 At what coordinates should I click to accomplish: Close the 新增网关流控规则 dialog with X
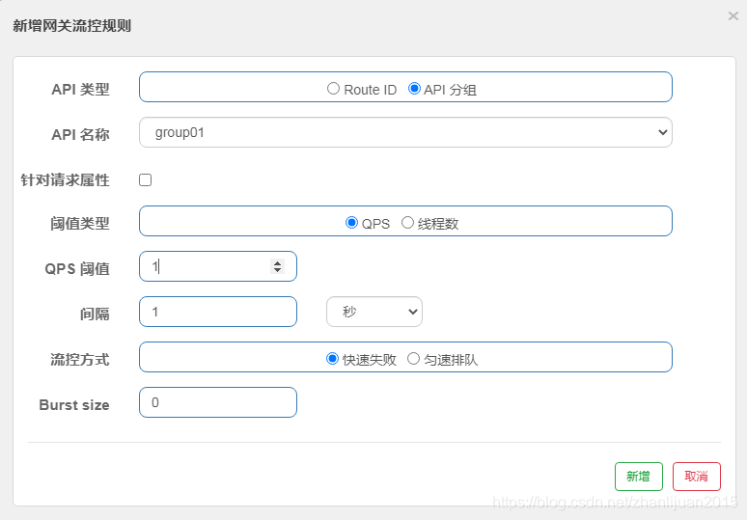tap(733, 16)
